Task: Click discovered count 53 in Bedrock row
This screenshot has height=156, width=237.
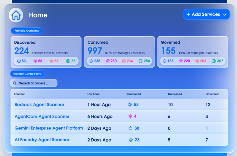Action: point(136,105)
